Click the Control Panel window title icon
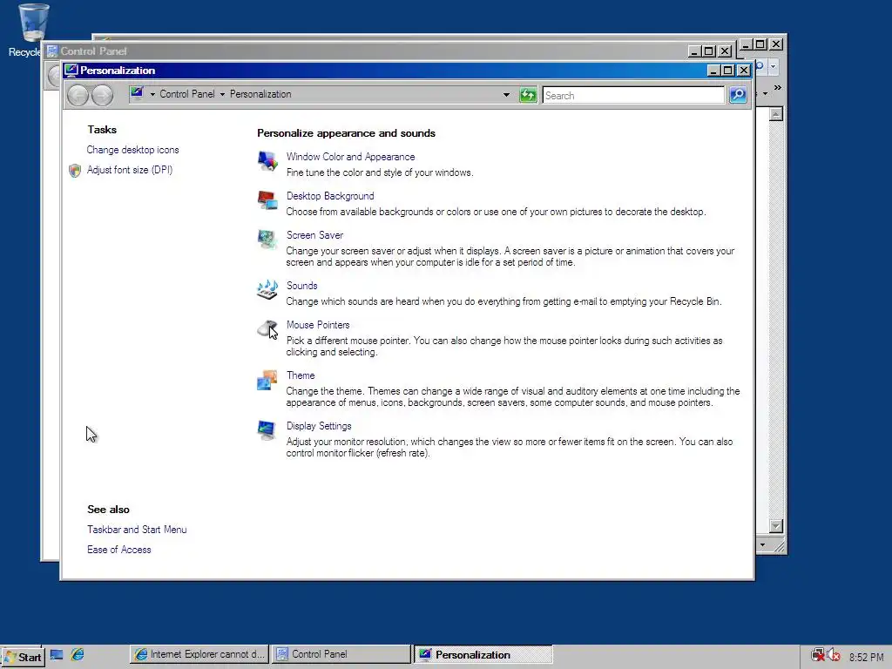Viewport: 892px width, 669px height. coord(52,51)
